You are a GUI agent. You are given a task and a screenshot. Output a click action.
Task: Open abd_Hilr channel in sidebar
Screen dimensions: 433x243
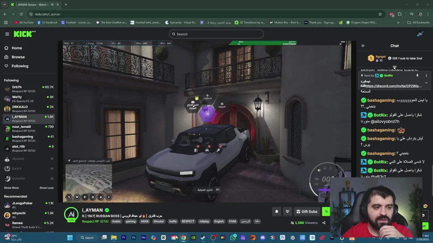pos(29,148)
